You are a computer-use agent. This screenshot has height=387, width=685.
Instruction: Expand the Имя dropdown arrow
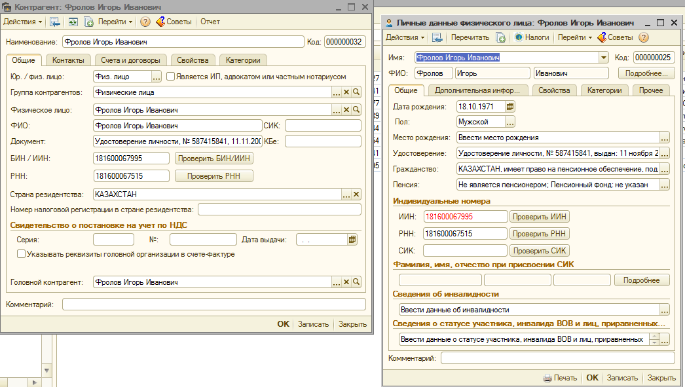(x=603, y=58)
